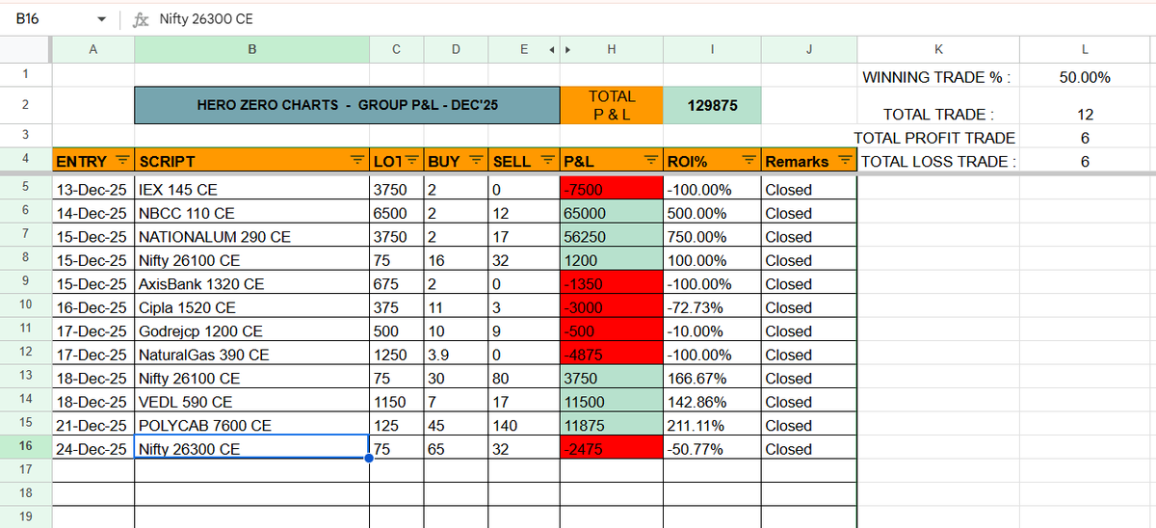This screenshot has width=1156, height=528.
Task: Select the Cipla 1520 CE cell
Action: click(251, 307)
